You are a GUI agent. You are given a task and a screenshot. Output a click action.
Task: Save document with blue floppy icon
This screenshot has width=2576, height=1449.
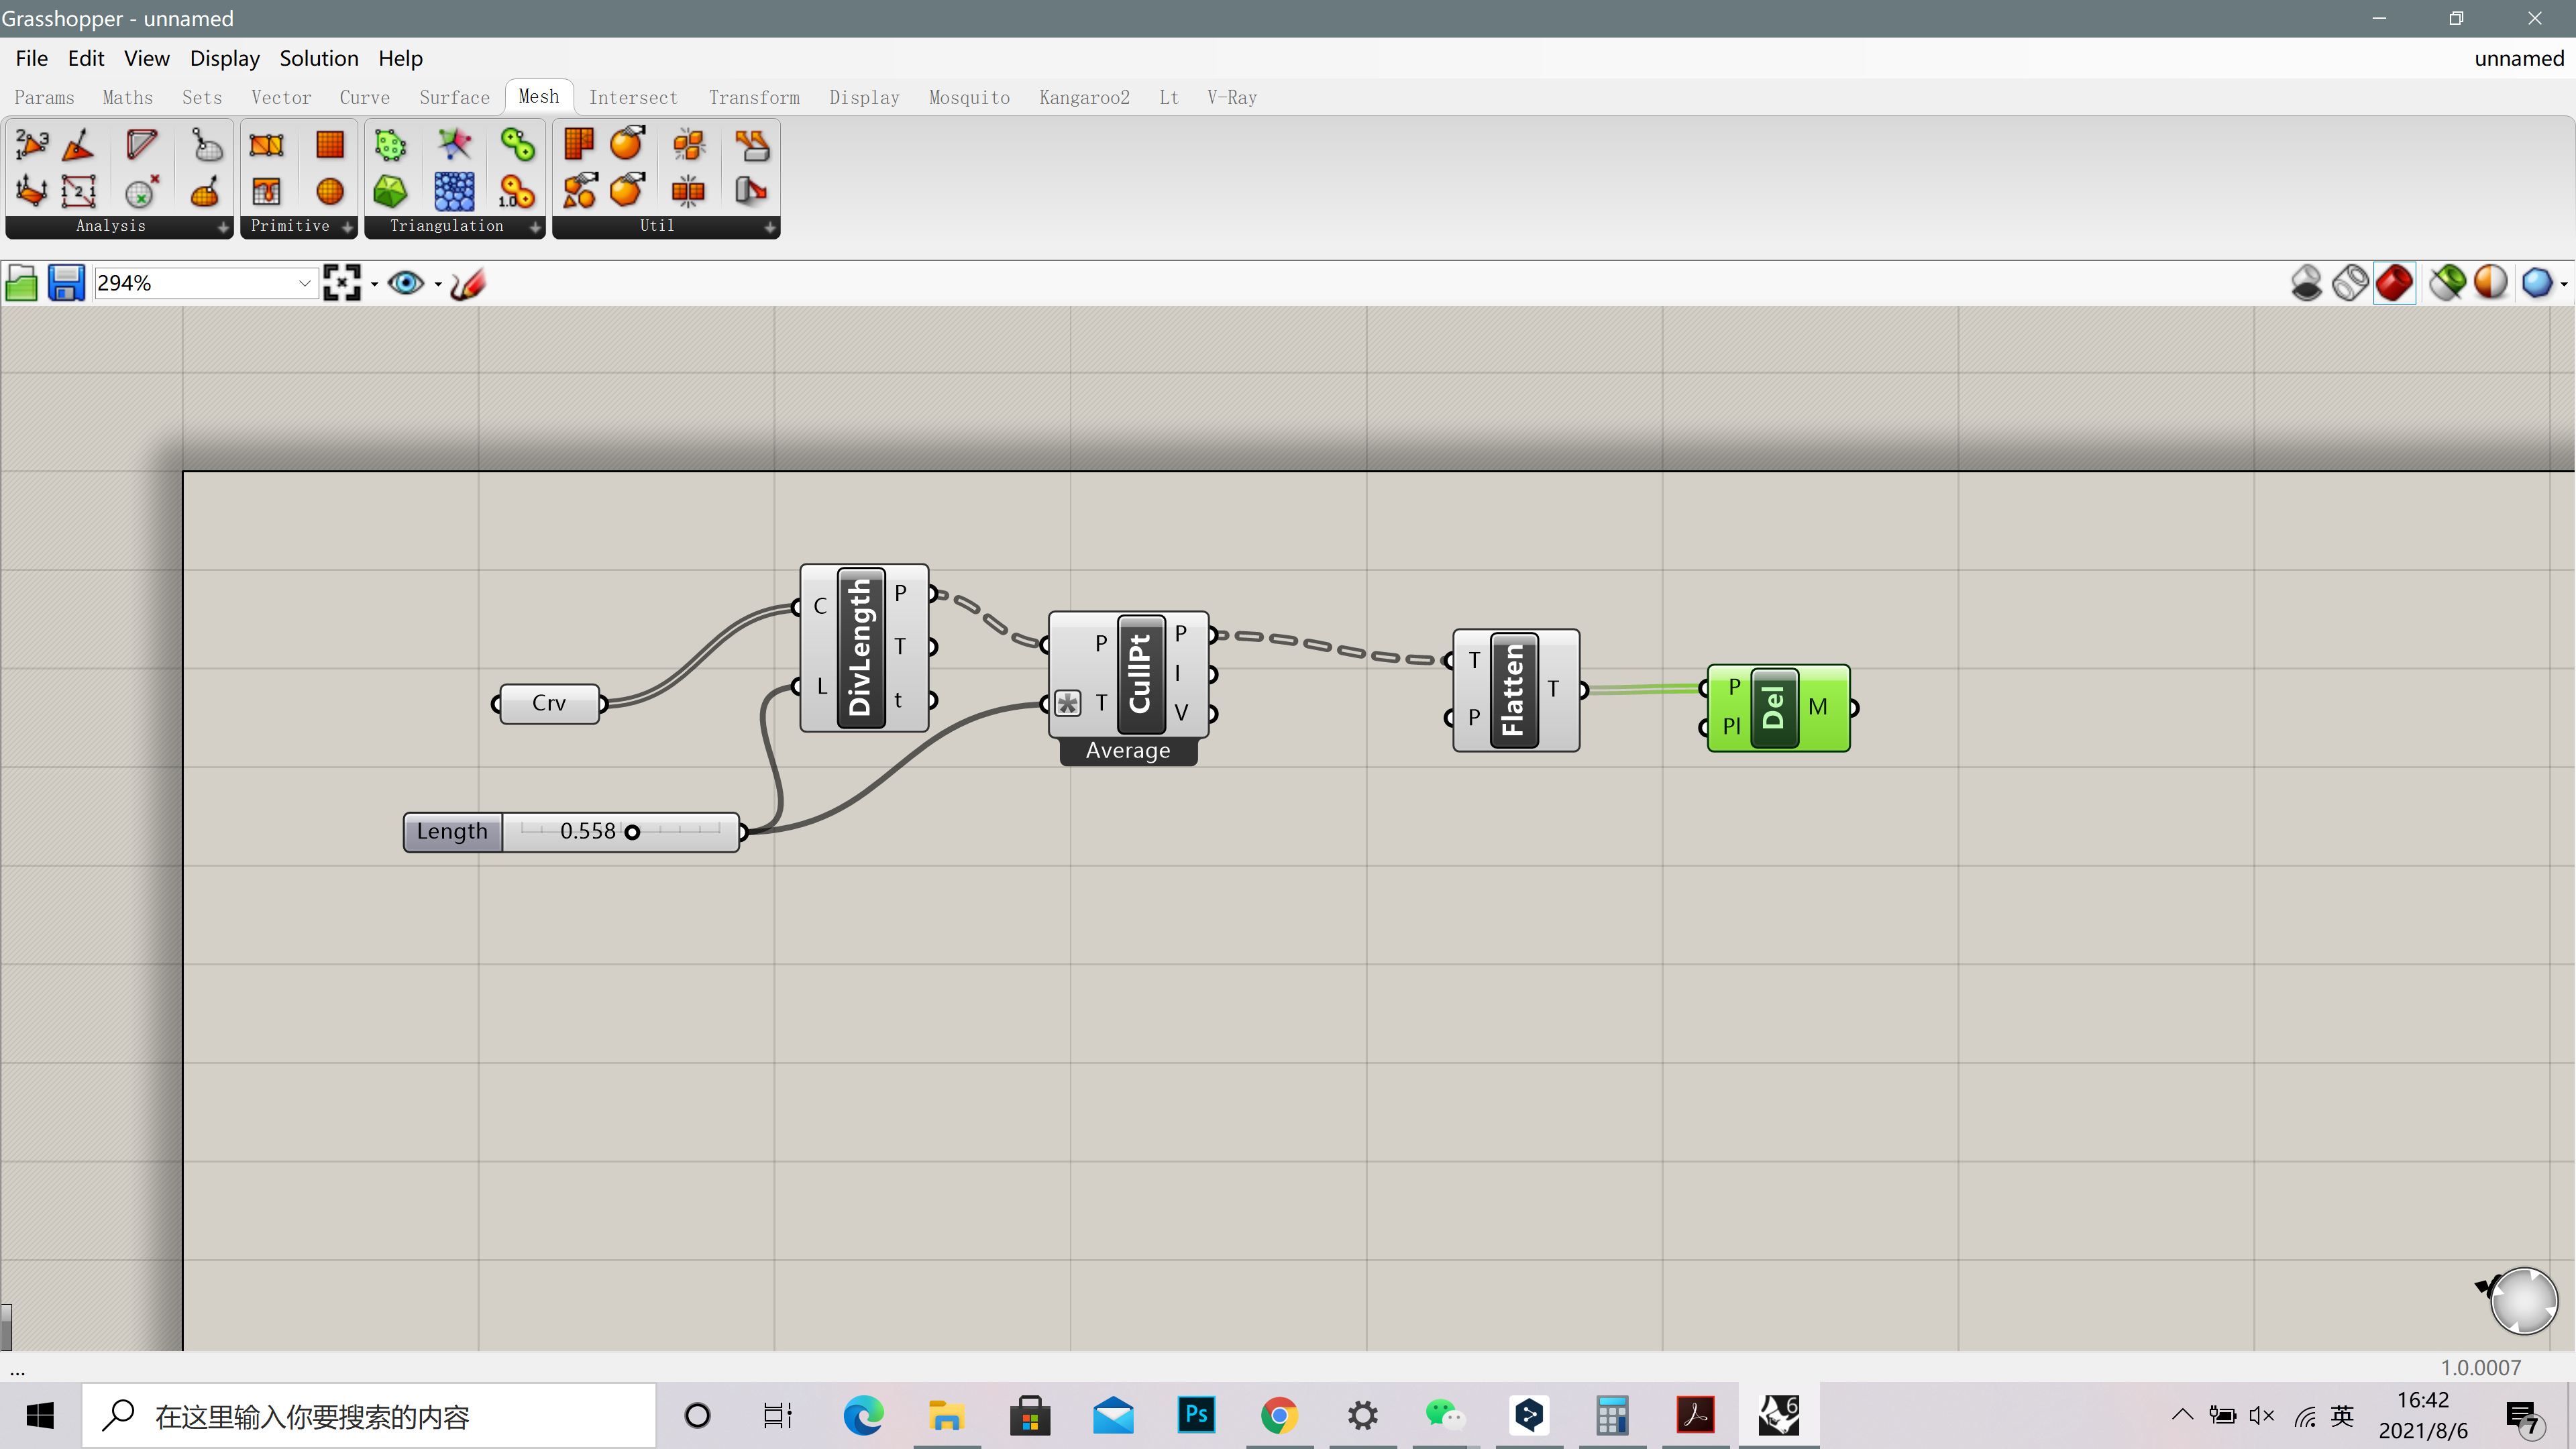66,283
